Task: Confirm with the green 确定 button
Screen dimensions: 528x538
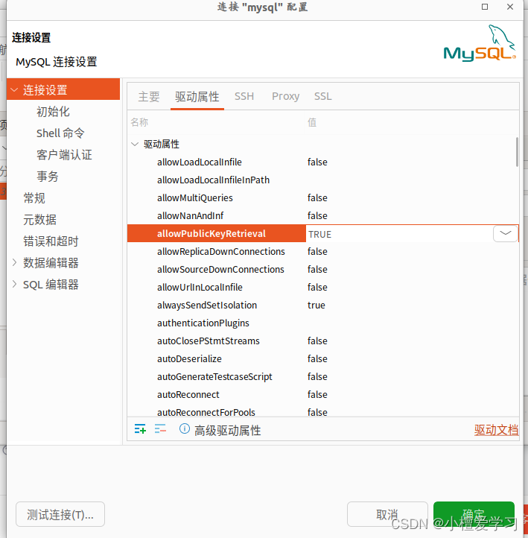Action: (x=474, y=514)
